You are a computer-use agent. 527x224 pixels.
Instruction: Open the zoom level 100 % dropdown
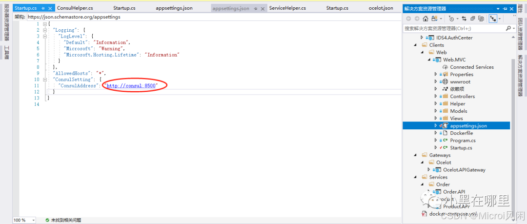pyautogui.click(x=33, y=220)
